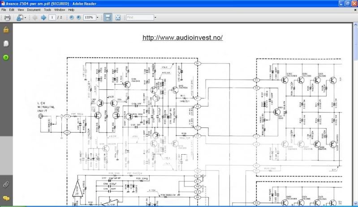
Task: Open the Comments panel in sidebar
Action: 6,198
